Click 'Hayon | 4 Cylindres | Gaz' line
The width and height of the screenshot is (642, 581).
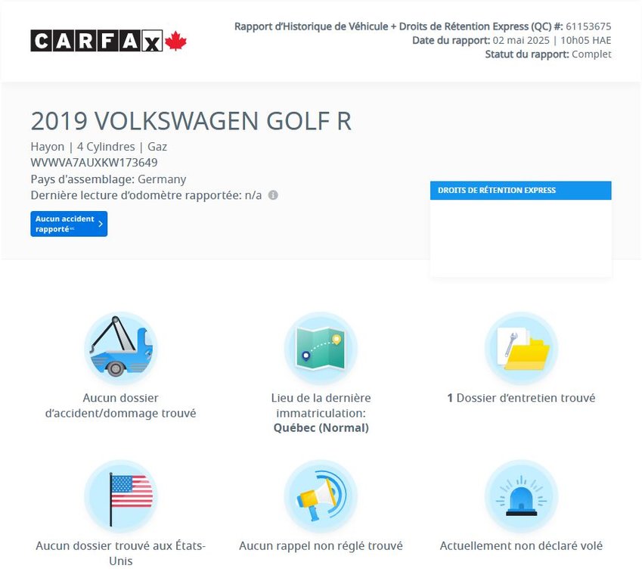(x=98, y=147)
